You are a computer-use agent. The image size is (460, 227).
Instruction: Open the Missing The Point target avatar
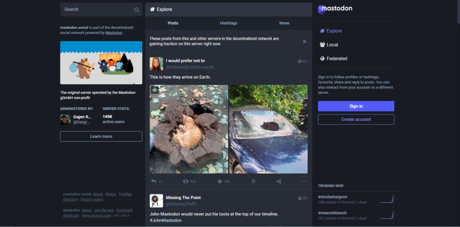coord(156,201)
